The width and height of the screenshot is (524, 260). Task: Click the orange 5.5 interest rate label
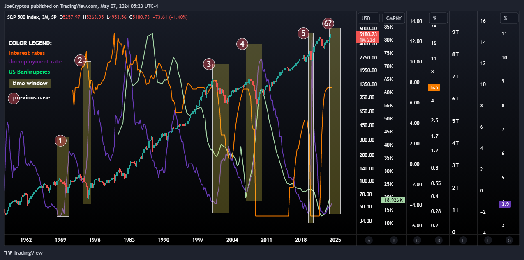pyautogui.click(x=434, y=87)
